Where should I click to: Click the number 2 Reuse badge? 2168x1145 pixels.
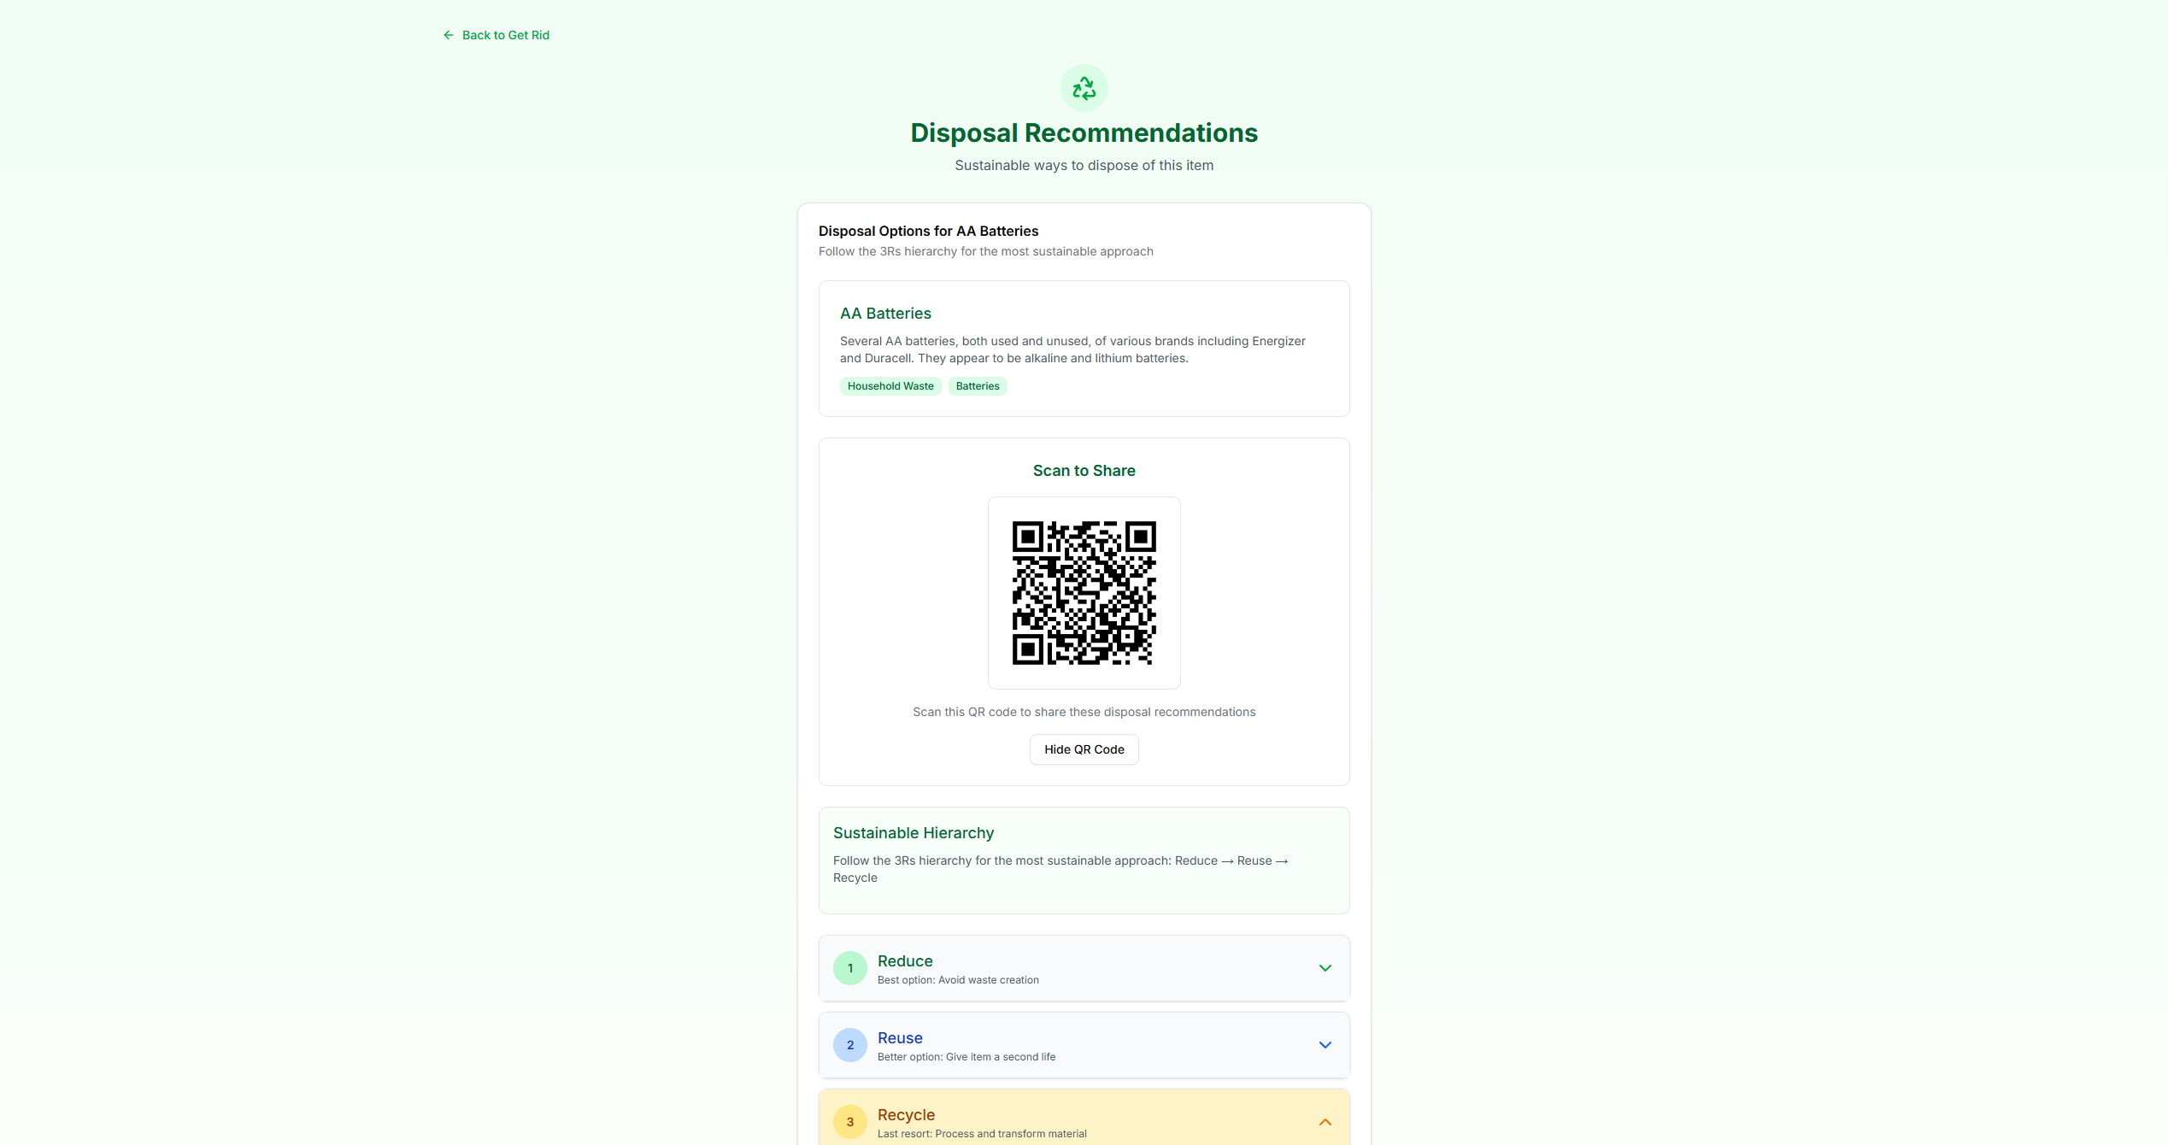[x=849, y=1045]
